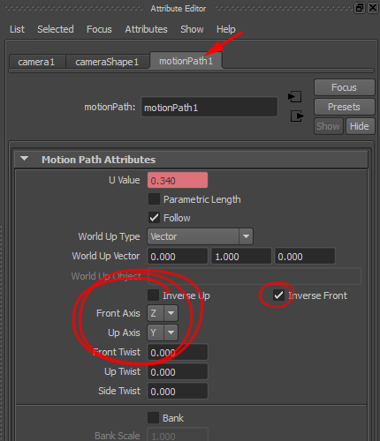380x441 pixels.
Task: Click the World Up Vector Y field
Action: pos(241,256)
